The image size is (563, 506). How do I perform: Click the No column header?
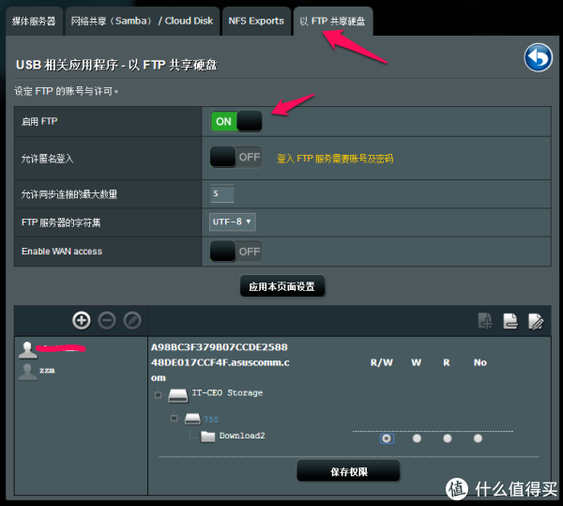(480, 362)
